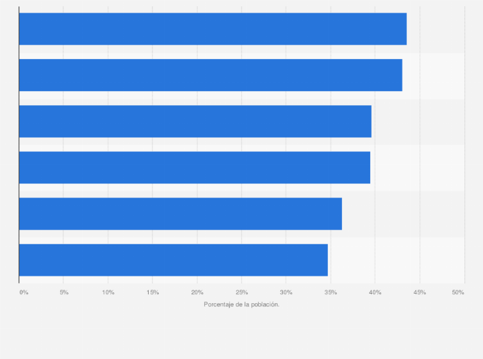Select the 40% axis tick label
483x359 pixels.
point(375,292)
